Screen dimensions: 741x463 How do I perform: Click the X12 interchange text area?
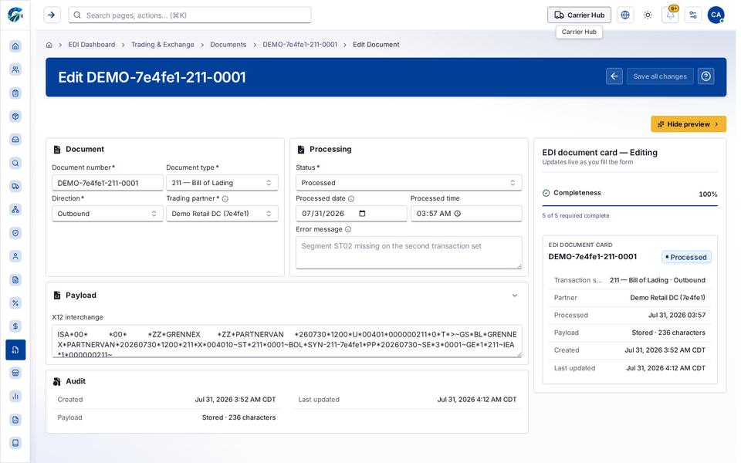[287, 341]
